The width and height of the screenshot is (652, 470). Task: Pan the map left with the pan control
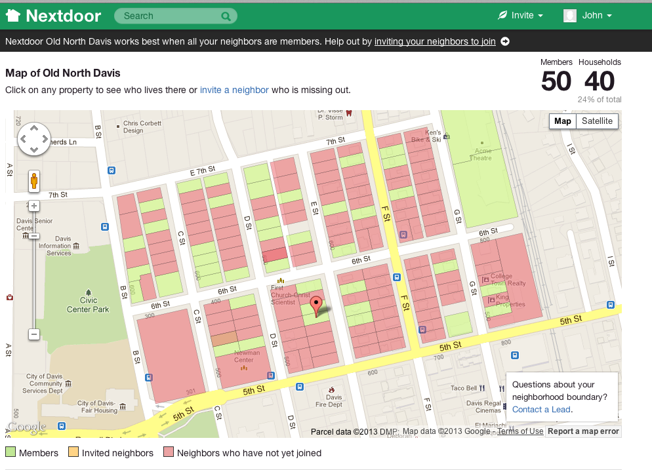(x=24, y=139)
